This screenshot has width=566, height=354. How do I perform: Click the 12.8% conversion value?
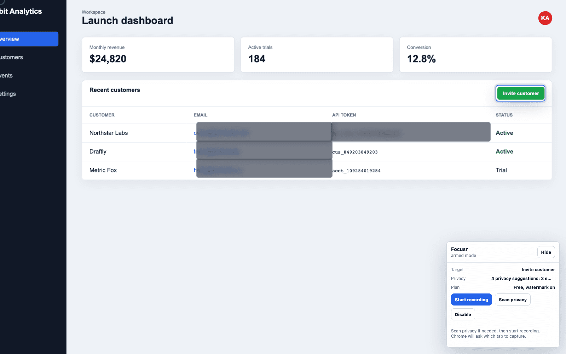click(421, 59)
